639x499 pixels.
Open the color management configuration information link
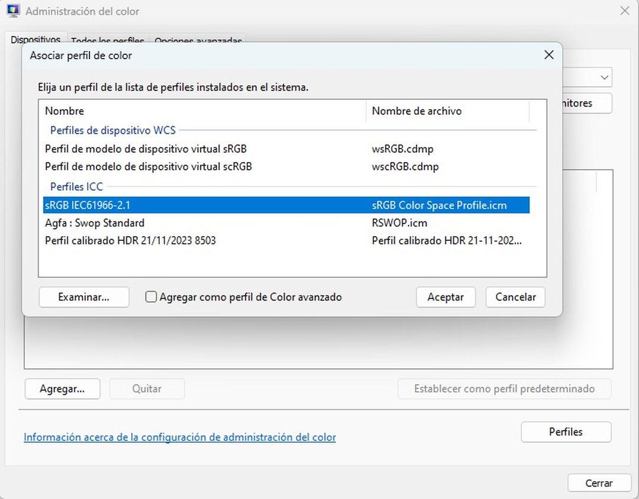(x=179, y=437)
